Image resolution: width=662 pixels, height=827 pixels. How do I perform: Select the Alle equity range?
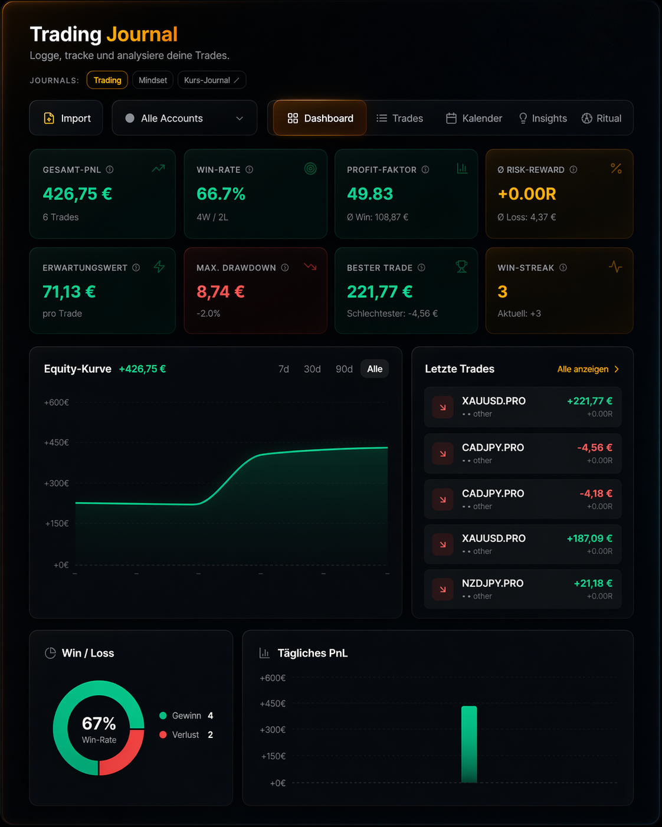(375, 369)
